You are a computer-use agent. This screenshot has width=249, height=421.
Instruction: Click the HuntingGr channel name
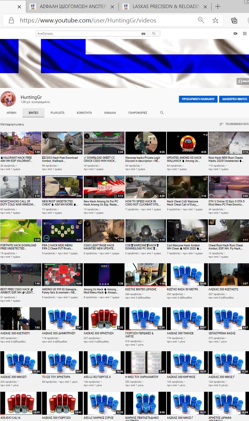coord(31,97)
